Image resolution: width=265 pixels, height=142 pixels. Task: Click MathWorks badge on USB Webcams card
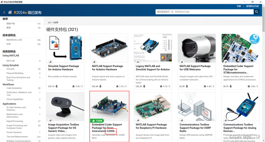click(x=182, y=62)
